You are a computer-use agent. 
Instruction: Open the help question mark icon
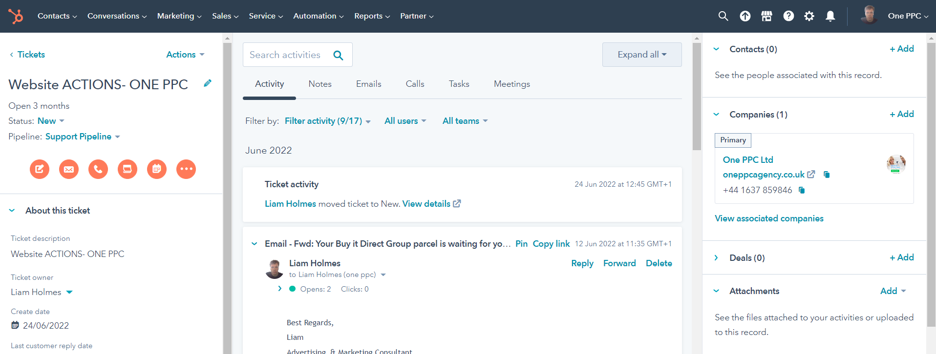[x=788, y=16]
